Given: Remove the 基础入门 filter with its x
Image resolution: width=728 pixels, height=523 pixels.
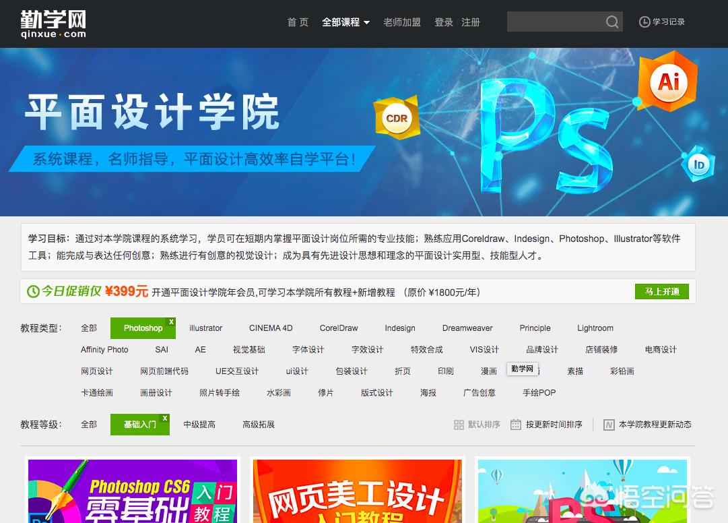Looking at the screenshot, I should coord(165,418).
